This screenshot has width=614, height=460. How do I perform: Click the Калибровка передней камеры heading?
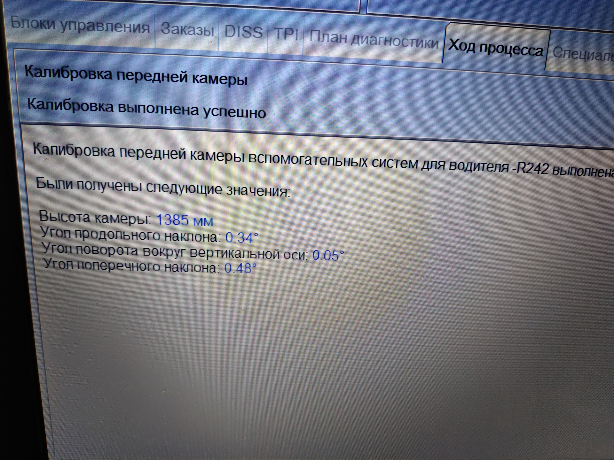[x=136, y=75]
